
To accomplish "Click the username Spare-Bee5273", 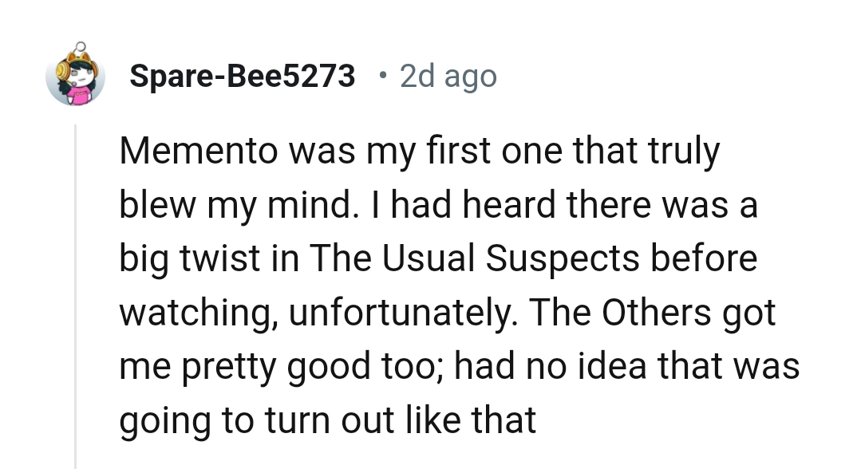I will [x=242, y=77].
